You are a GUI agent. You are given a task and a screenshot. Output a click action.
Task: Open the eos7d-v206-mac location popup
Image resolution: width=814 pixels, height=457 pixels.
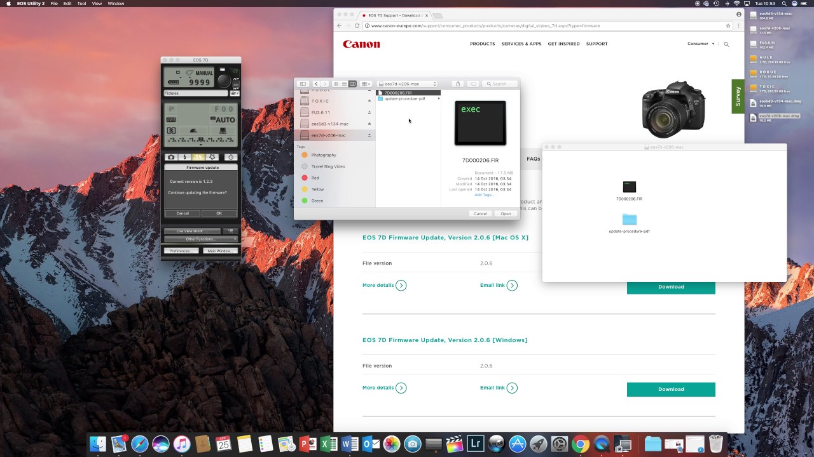pyautogui.click(x=407, y=84)
